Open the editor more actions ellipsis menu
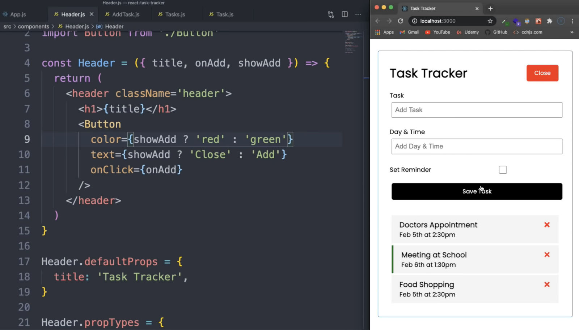Viewport: 579px width, 330px height. (x=358, y=14)
